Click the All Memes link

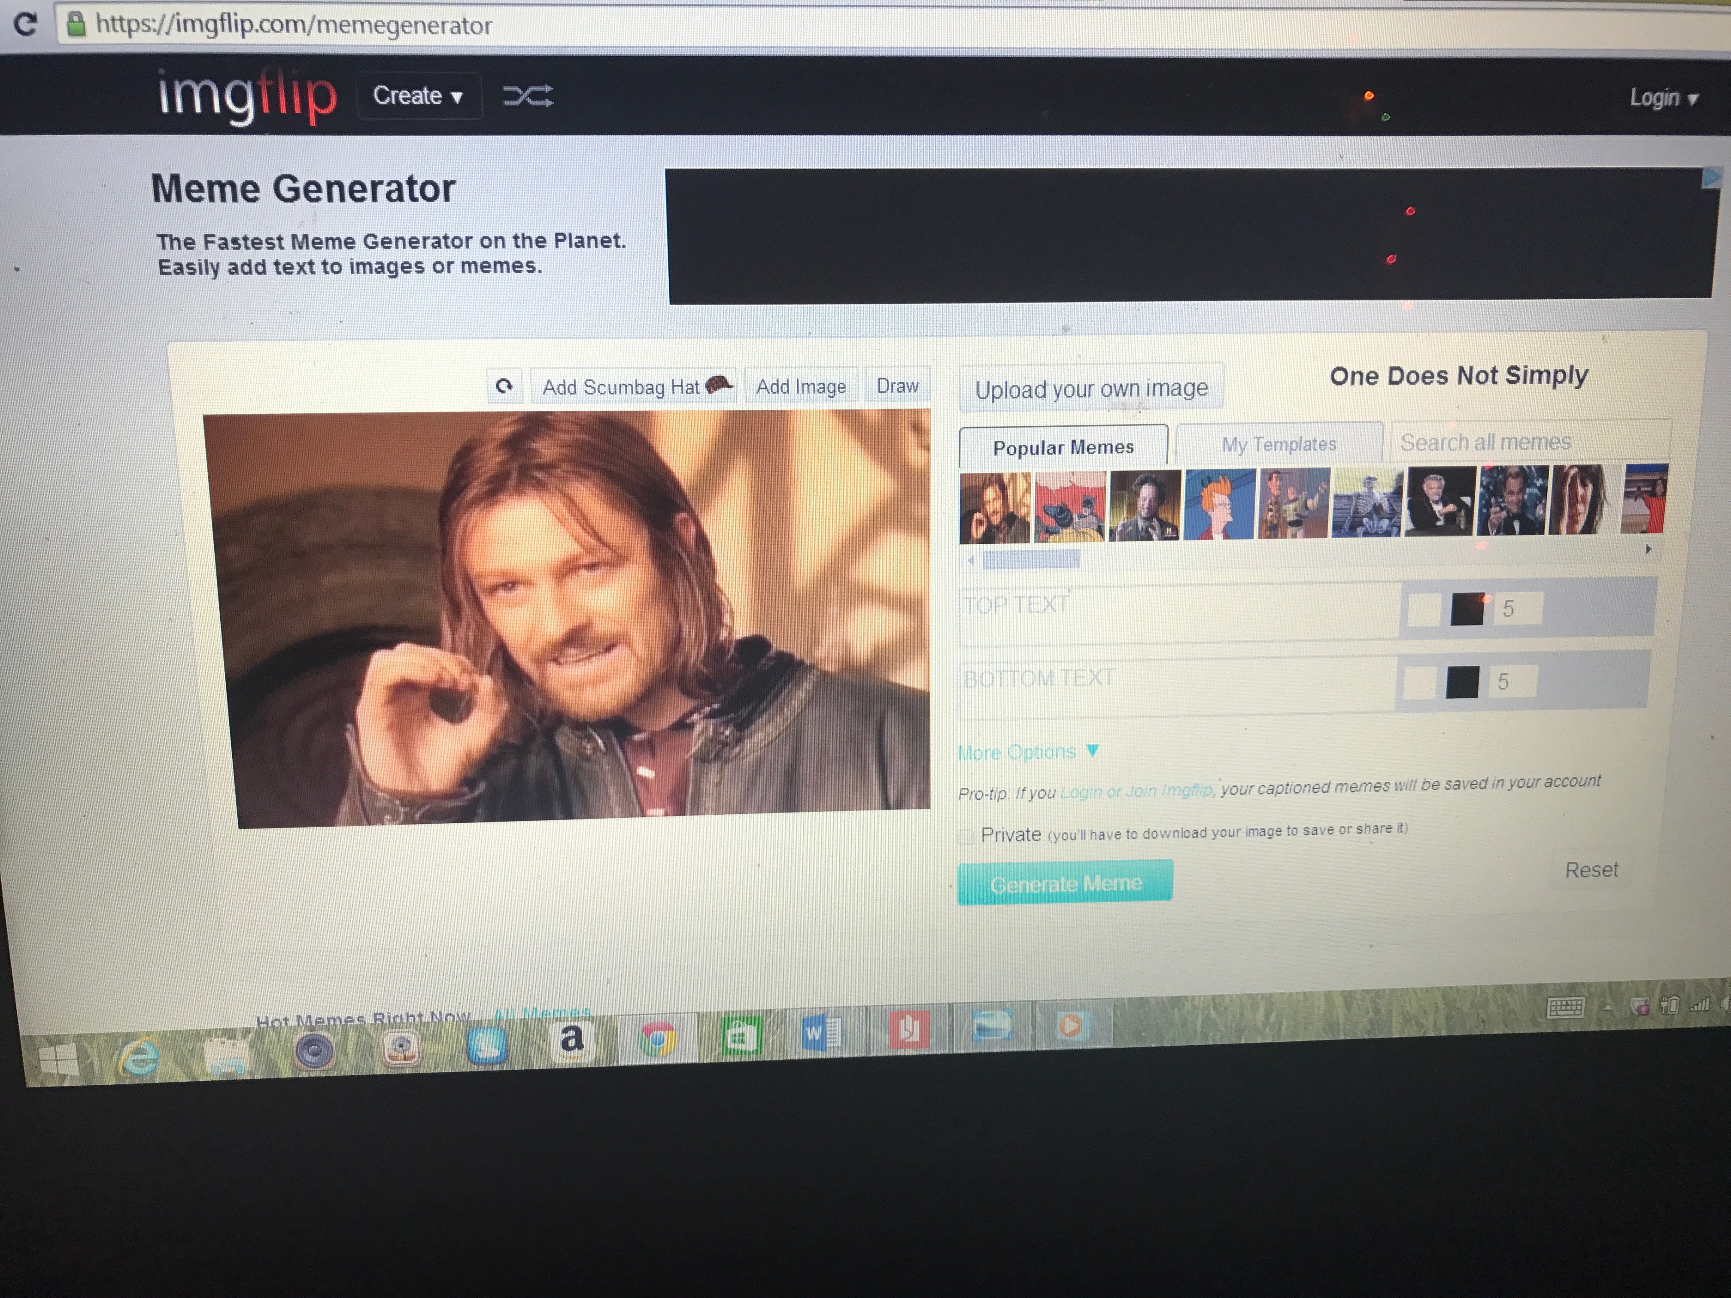tap(541, 1014)
